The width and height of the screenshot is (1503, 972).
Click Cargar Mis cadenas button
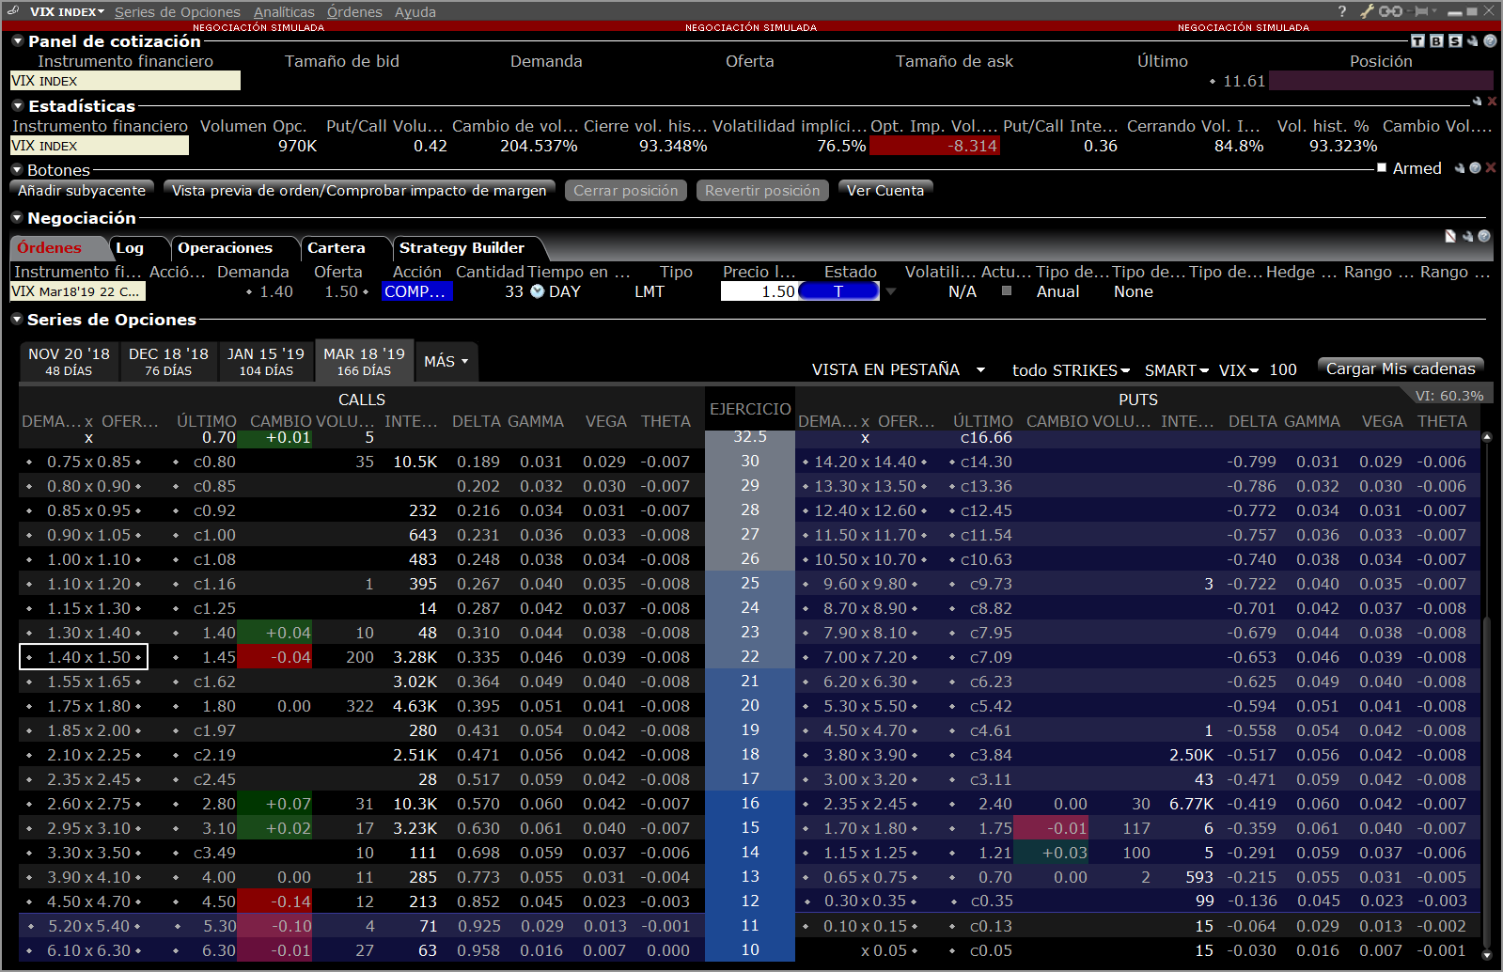[1401, 368]
